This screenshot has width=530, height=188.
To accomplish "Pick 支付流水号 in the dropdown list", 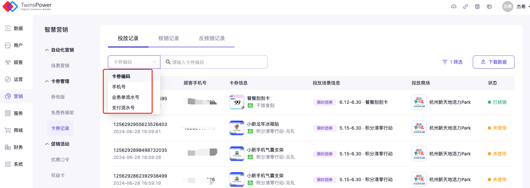I will [x=123, y=108].
